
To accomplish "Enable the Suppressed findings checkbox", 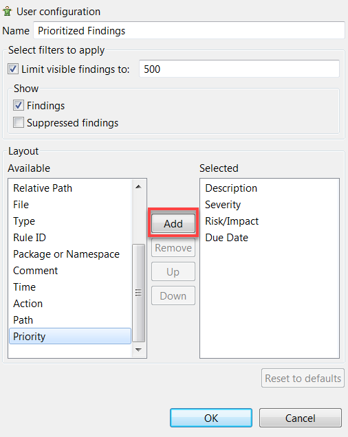I will [19, 122].
